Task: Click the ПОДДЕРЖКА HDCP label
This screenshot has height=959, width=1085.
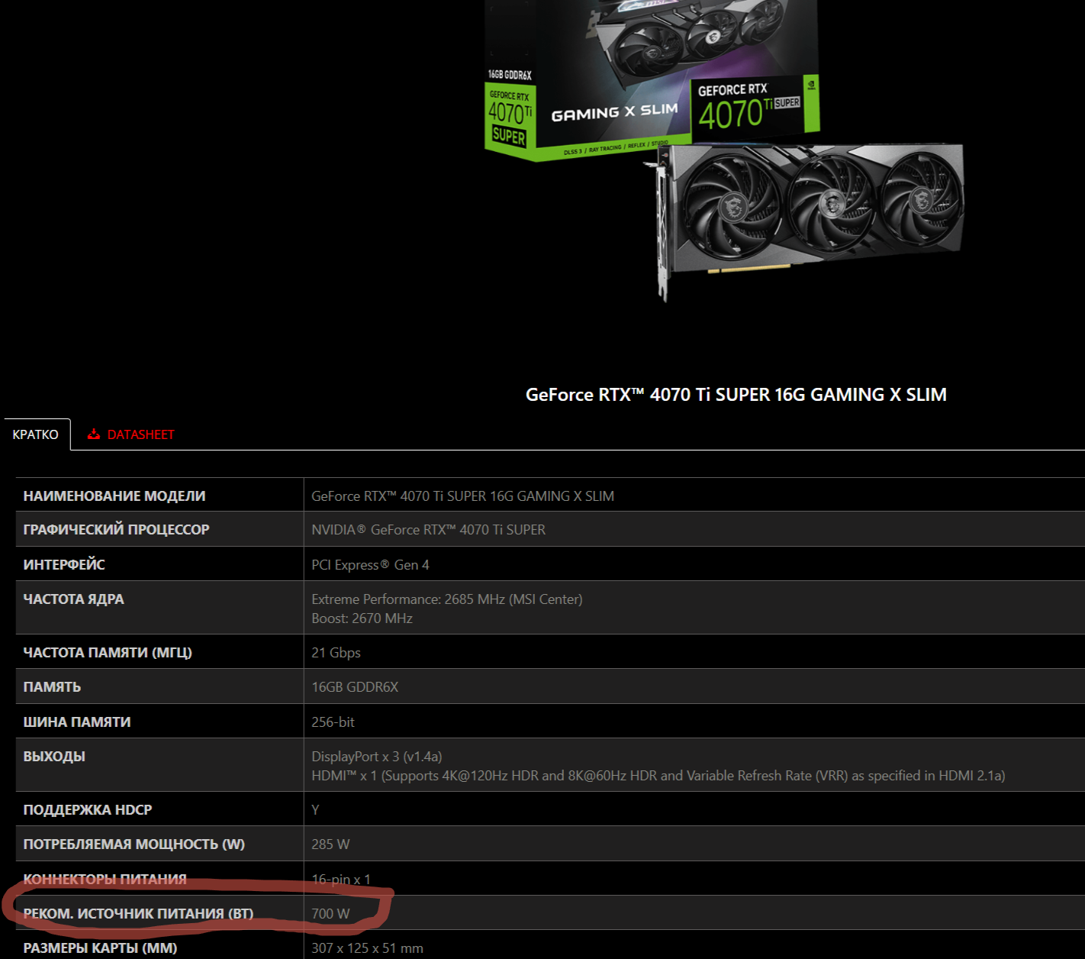Action: point(88,810)
